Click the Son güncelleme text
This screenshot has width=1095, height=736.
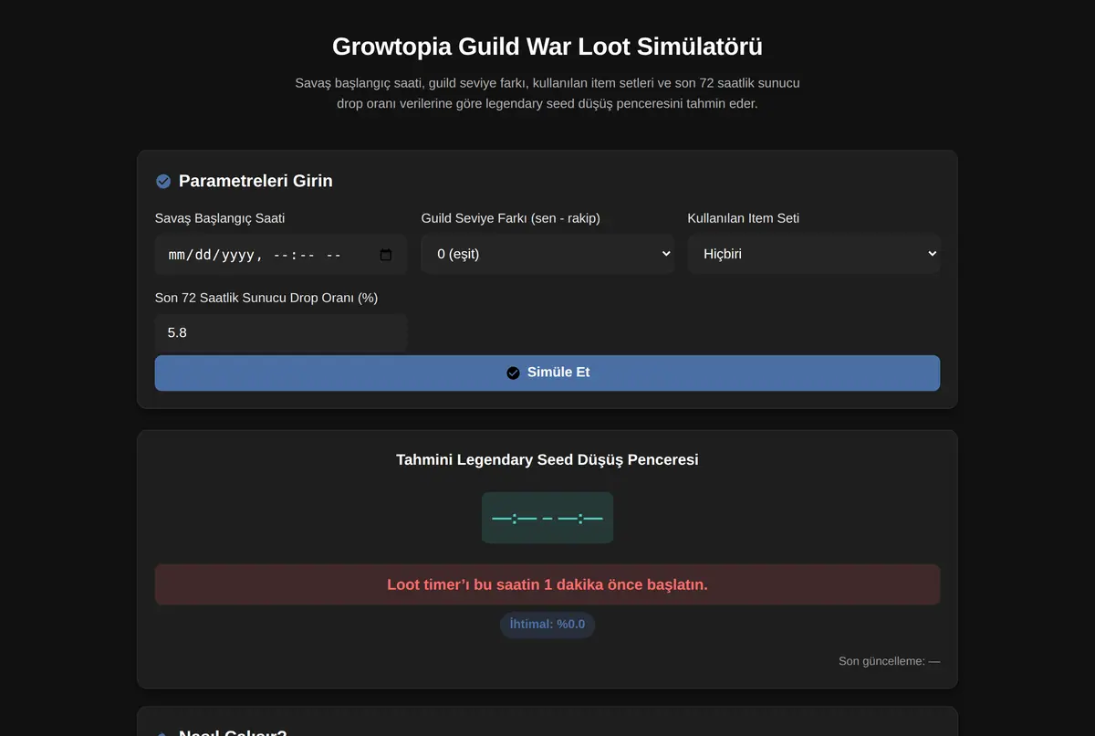(889, 661)
